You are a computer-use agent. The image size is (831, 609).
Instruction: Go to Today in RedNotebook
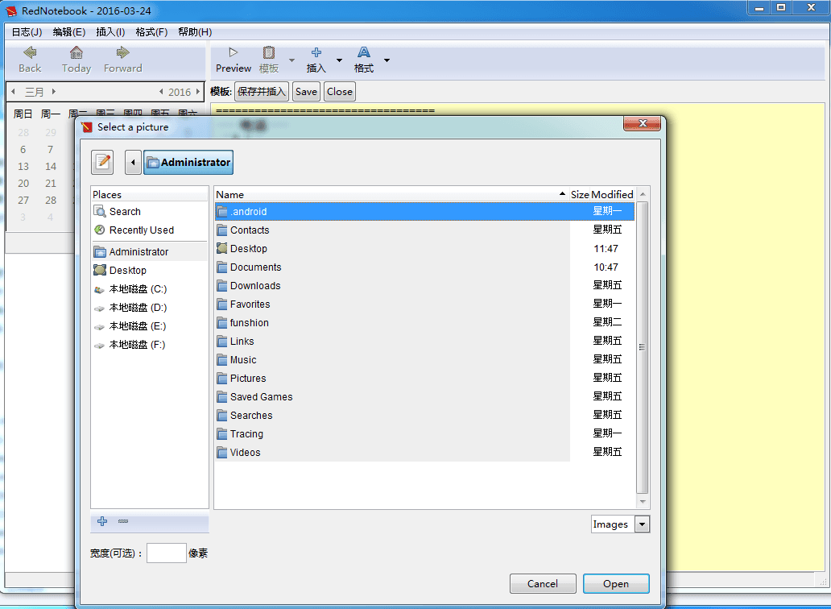76,60
